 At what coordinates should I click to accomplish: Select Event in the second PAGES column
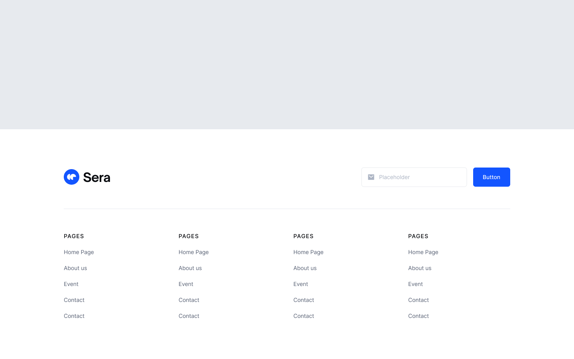point(186,284)
